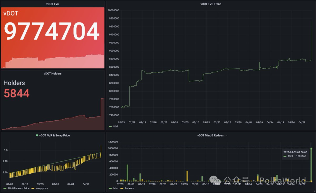This screenshot has width=316, height=193.
Task: Click the yellow swap price legend swatch
Action: point(33,188)
